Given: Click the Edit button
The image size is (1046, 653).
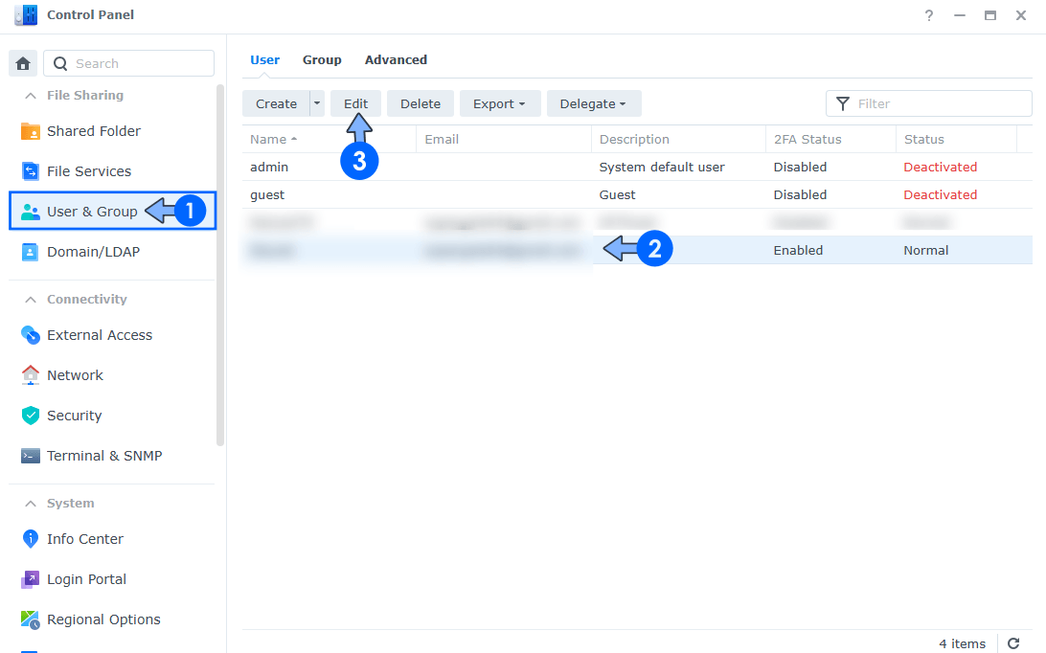Looking at the screenshot, I should [x=355, y=103].
